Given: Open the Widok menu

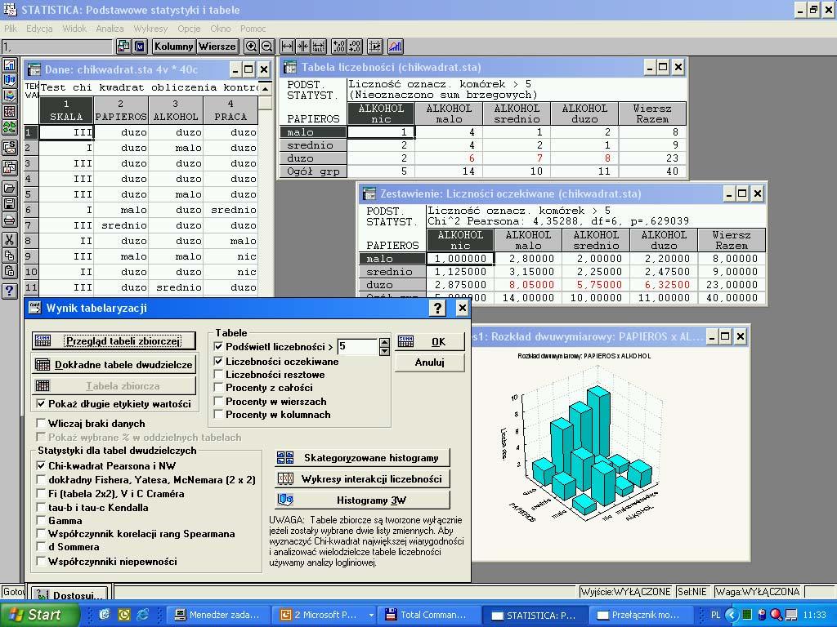Looking at the screenshot, I should coord(74,29).
